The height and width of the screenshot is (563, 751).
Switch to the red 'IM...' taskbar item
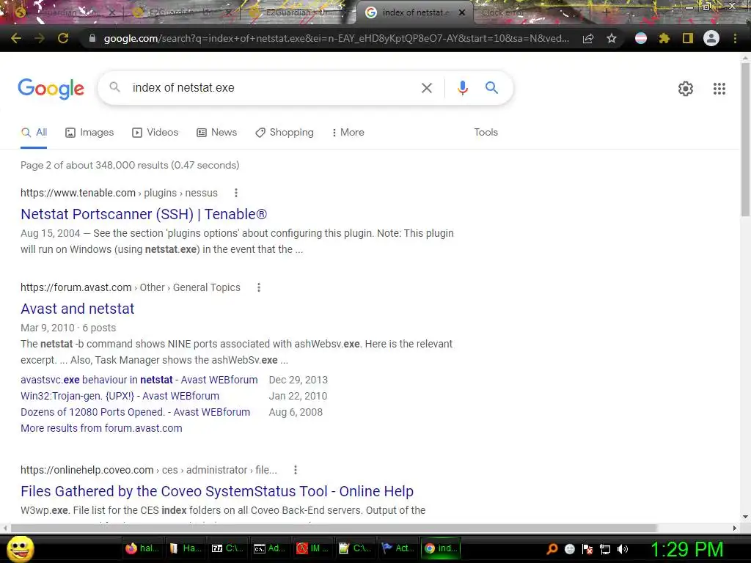point(312,548)
